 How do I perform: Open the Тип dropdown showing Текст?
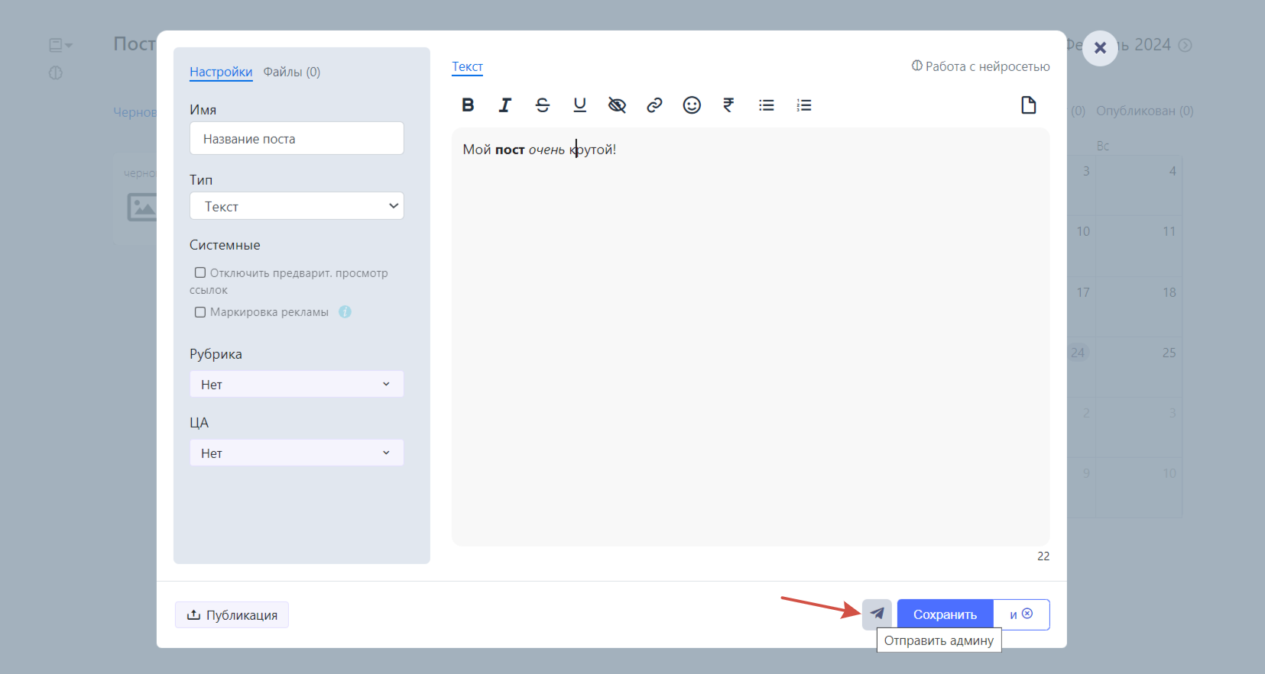[x=297, y=206]
